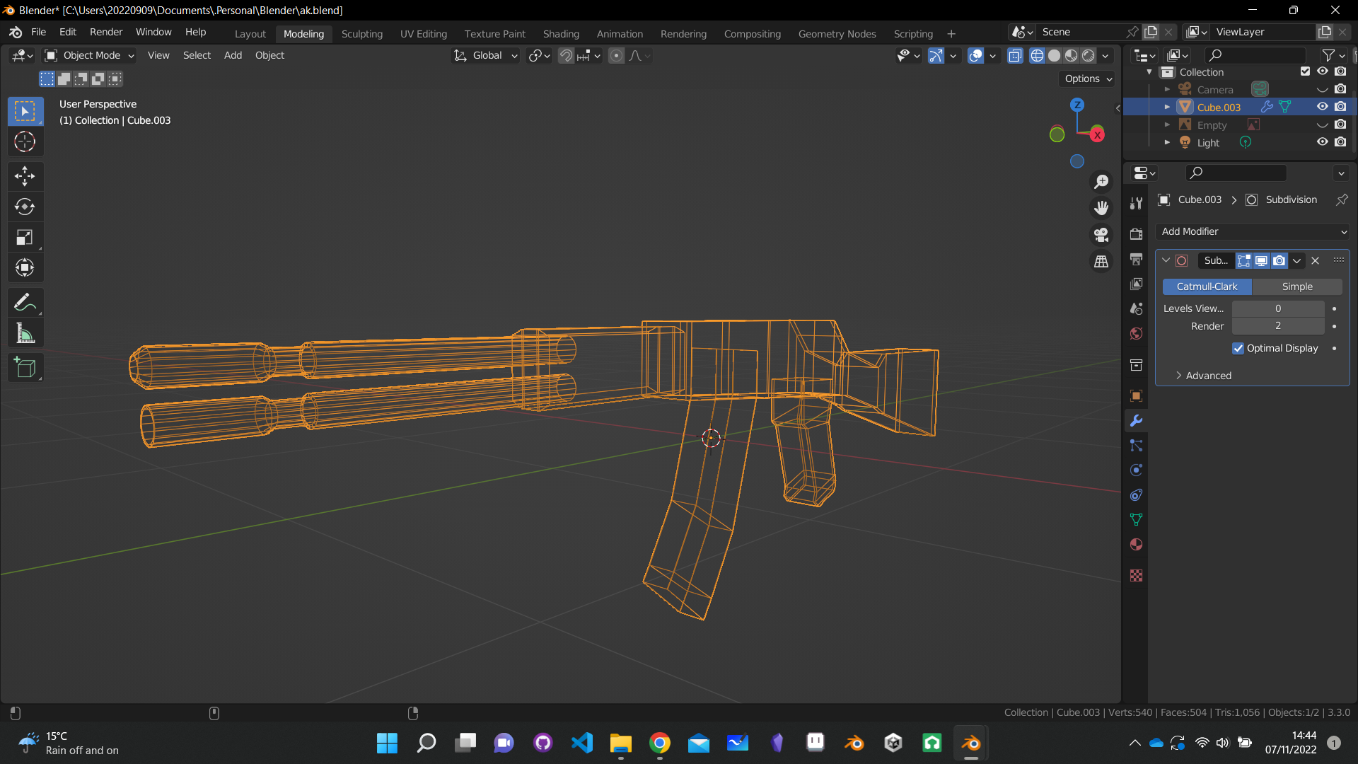The height and width of the screenshot is (764, 1358).
Task: Open the viewport Options dropdown
Action: click(x=1088, y=79)
